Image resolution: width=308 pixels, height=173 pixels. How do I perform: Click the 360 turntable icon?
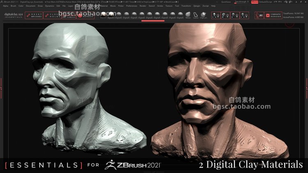point(259,16)
